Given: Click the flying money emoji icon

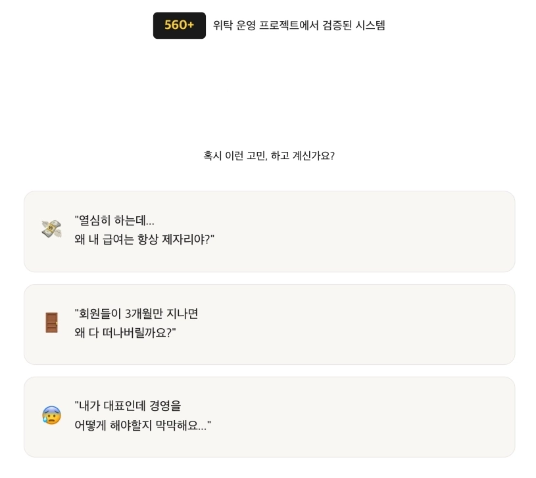Looking at the screenshot, I should [51, 229].
